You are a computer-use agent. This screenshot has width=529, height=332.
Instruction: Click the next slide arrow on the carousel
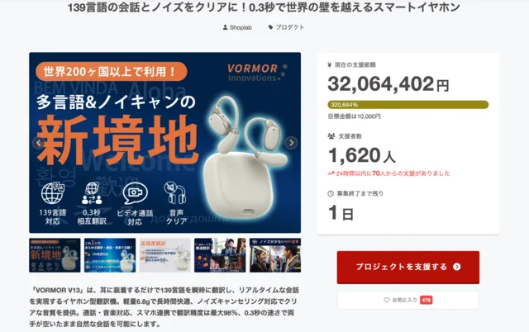(291, 143)
